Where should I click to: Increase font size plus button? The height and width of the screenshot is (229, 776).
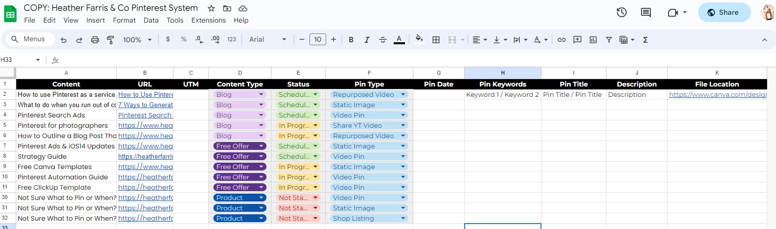coord(334,39)
